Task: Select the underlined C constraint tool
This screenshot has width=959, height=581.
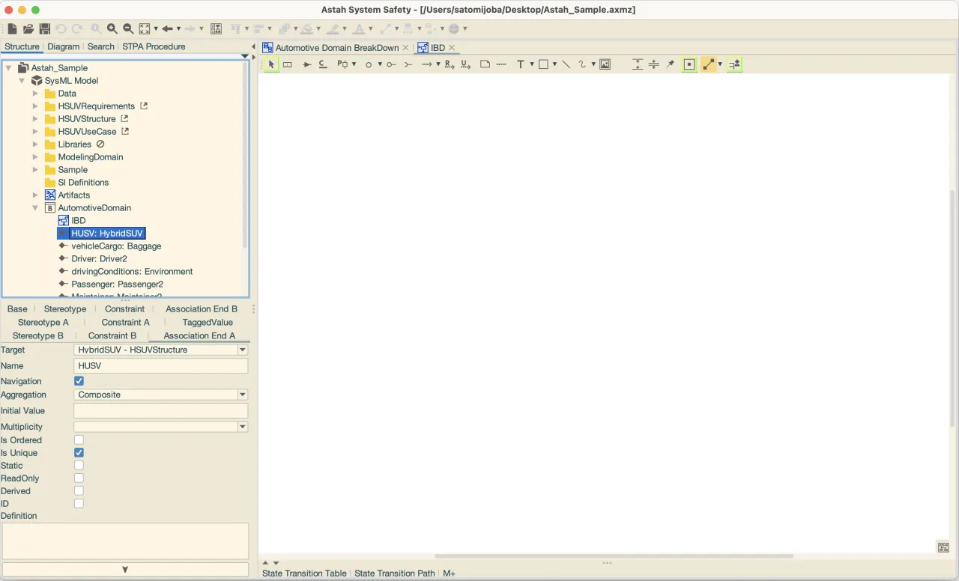Action: pos(323,64)
